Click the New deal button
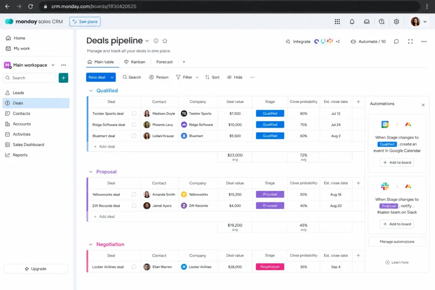The image size is (435, 290). (97, 77)
